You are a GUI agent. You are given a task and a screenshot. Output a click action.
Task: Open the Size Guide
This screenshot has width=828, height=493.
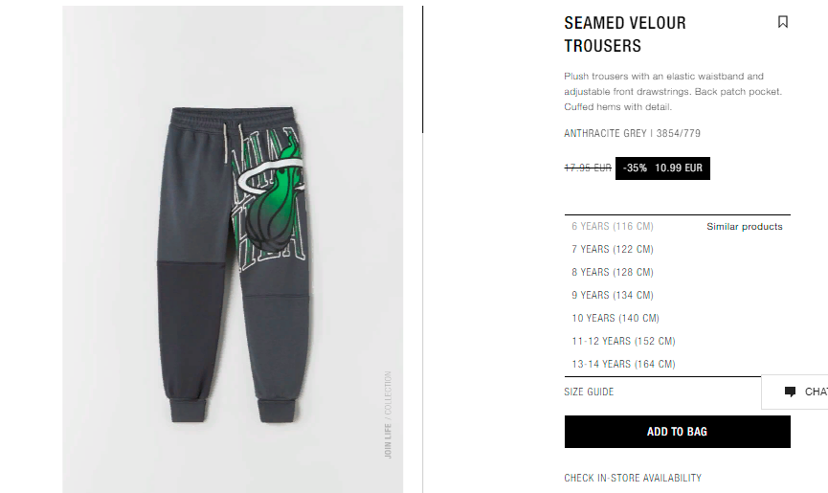pyautogui.click(x=589, y=392)
